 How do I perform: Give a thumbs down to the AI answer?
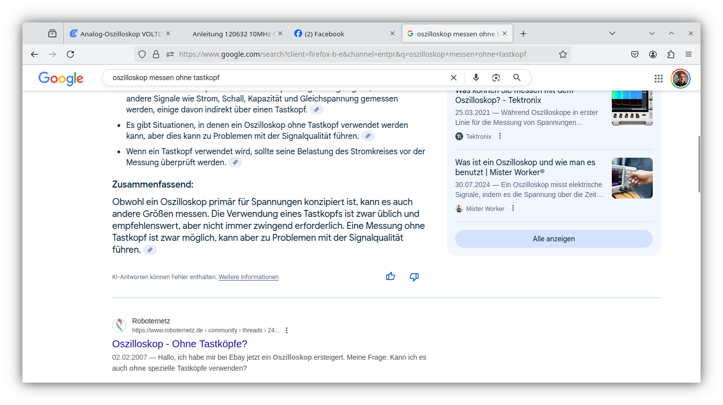pos(414,277)
